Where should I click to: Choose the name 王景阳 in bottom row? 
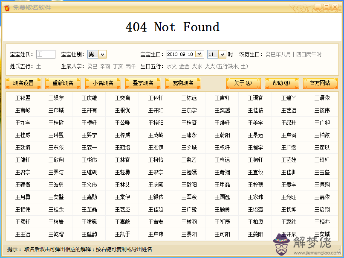[189, 235]
